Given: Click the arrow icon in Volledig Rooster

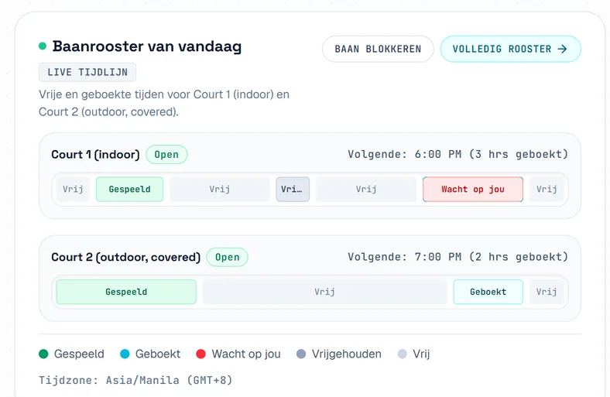Looking at the screenshot, I should 562,49.
